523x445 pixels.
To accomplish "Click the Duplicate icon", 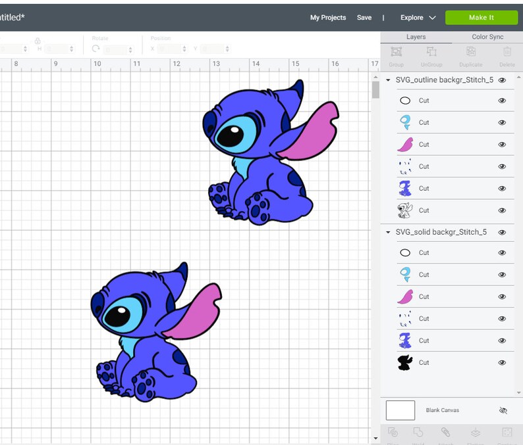I will (470, 52).
